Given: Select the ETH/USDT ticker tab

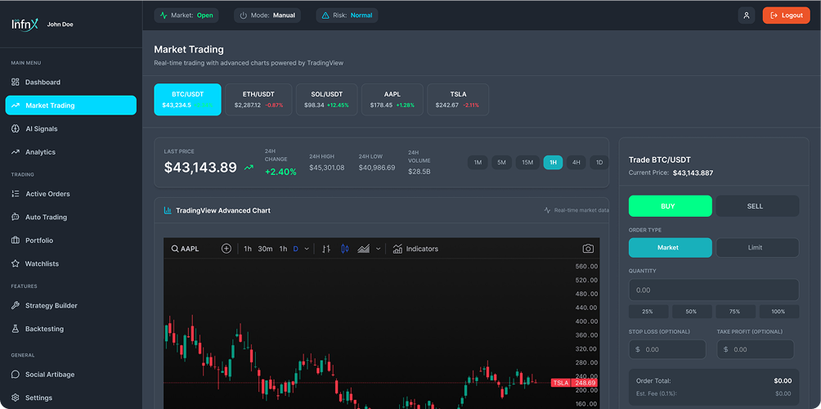Looking at the screenshot, I should pos(258,100).
